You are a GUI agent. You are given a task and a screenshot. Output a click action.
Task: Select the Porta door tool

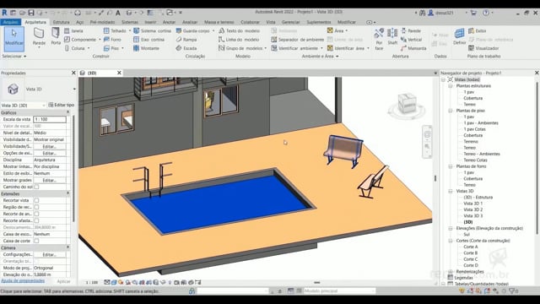[56, 36]
